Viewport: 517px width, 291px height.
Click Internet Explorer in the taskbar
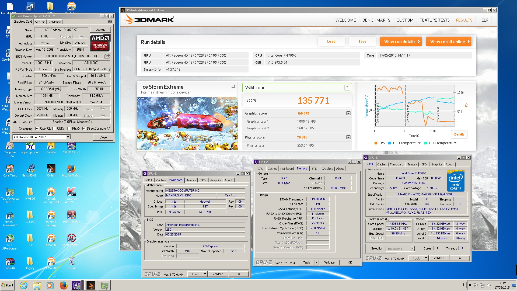[x=24, y=285]
